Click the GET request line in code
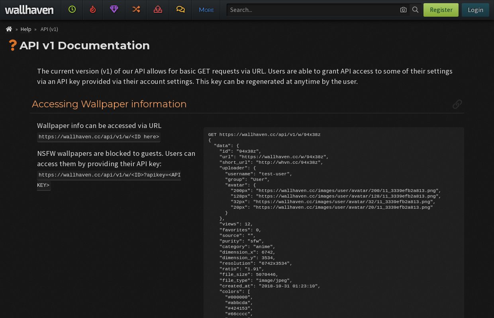The width and height of the screenshot is (494, 318). point(264,135)
